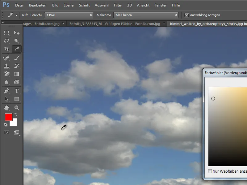Viewport: 247px width, 185px height.
Task: Select the Move tool
Action: click(17, 33)
